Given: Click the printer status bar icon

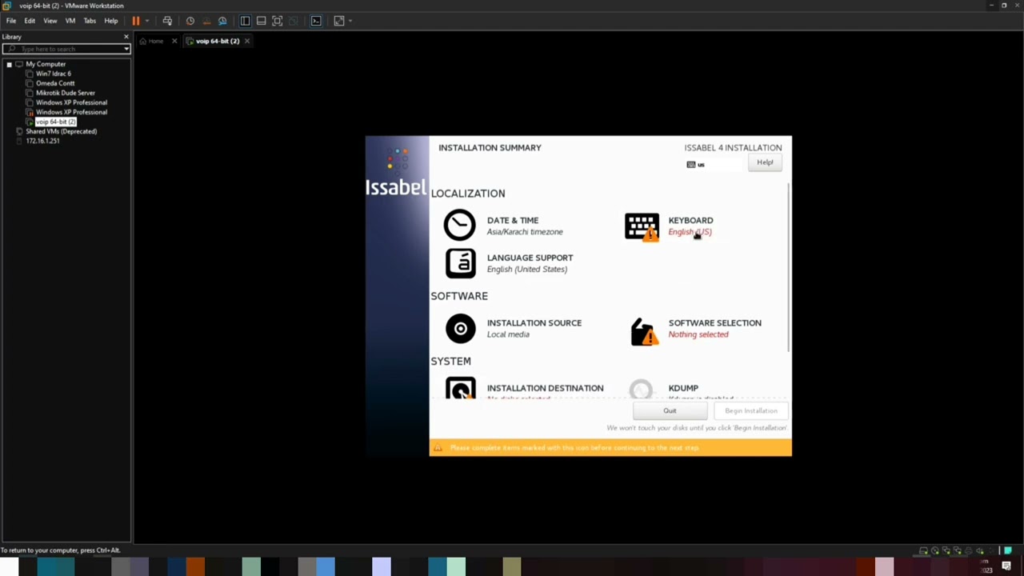Looking at the screenshot, I should point(968,551).
